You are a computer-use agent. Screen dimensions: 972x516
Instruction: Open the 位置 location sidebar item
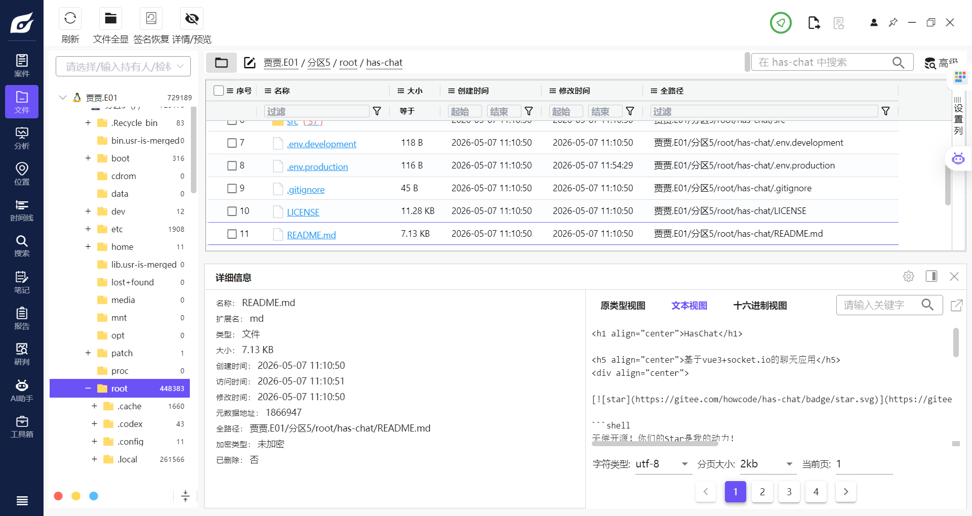coord(22,174)
